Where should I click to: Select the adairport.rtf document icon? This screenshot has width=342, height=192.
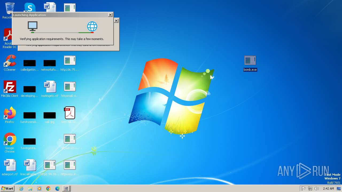(x=10, y=167)
